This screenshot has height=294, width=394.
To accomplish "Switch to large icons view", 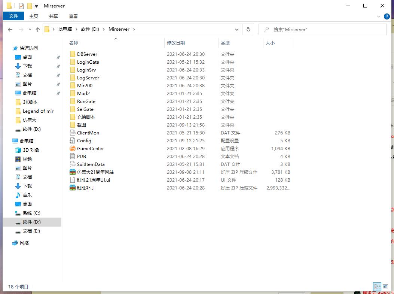I will click(x=385, y=287).
